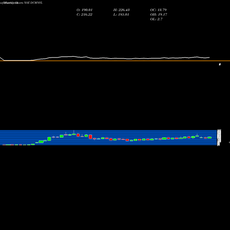The height and width of the screenshot is (230, 230).
Task: Click the OH: 19.17 readout
Action: (x=159, y=15)
